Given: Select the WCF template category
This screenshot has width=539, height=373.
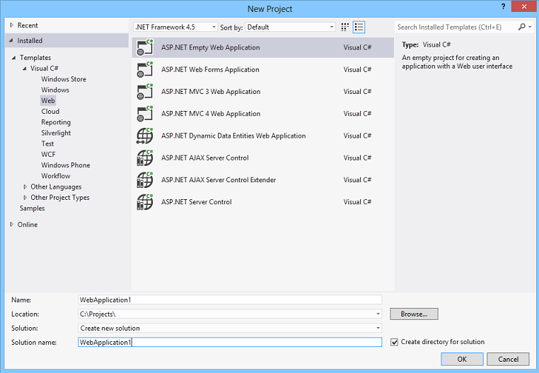Looking at the screenshot, I should tap(48, 154).
